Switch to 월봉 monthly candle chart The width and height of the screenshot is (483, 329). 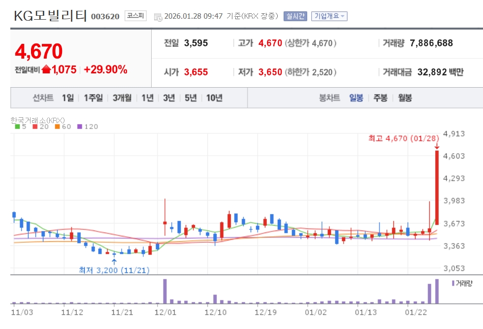pos(405,98)
